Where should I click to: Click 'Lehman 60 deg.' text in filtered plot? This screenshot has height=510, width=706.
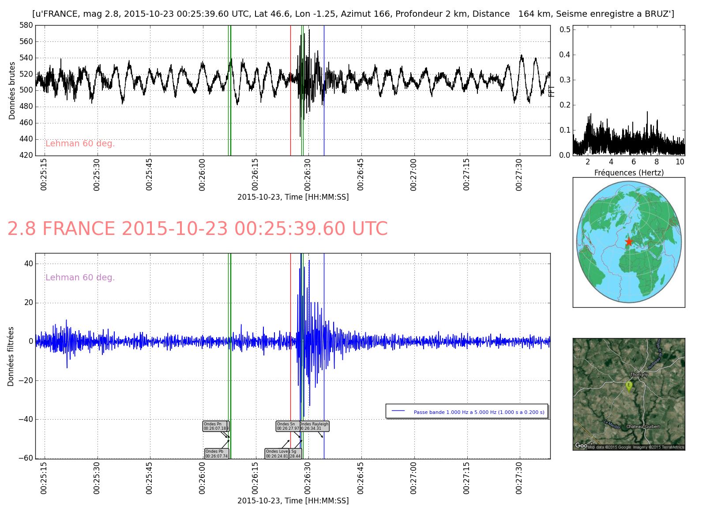tap(80, 278)
